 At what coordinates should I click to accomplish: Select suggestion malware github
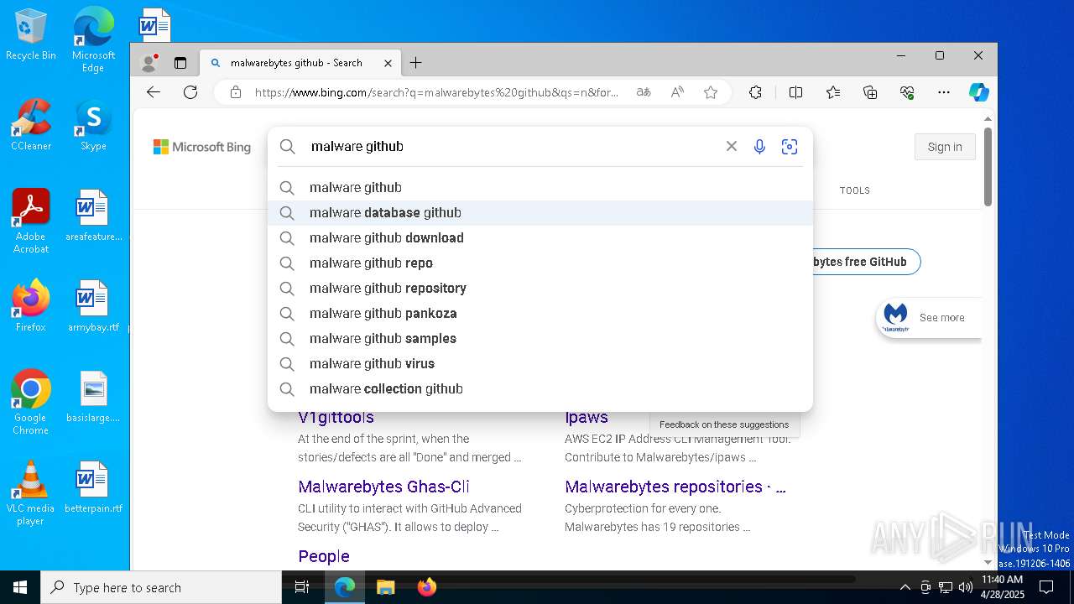(x=540, y=187)
